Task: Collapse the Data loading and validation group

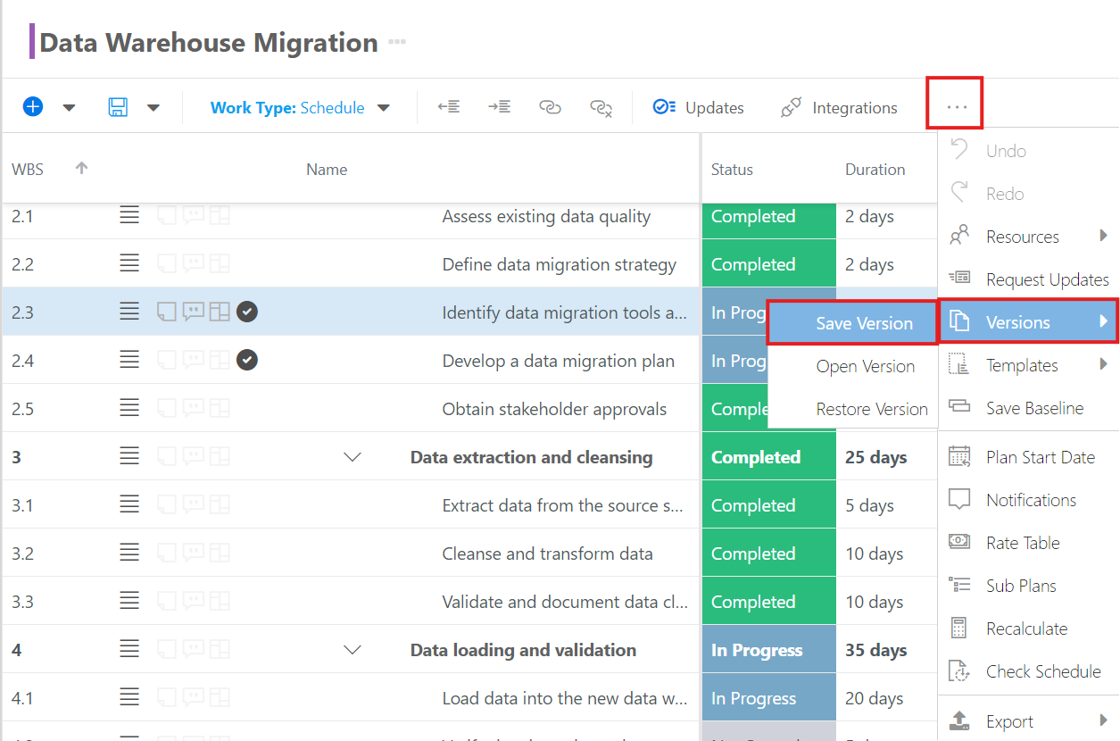Action: point(353,650)
